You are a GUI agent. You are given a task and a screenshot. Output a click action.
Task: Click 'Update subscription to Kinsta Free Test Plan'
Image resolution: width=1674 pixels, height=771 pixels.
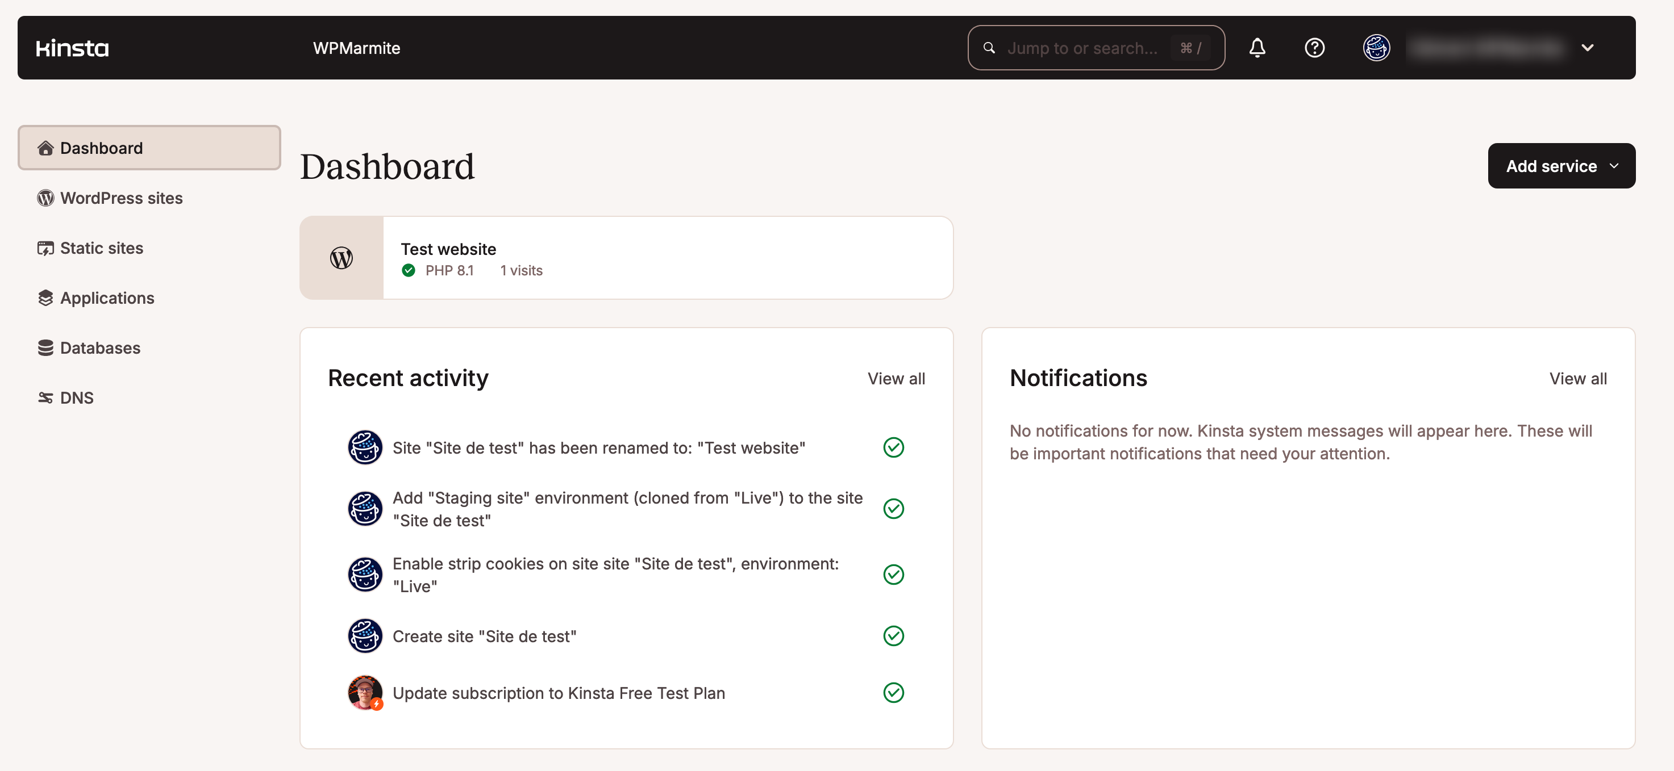coord(559,693)
